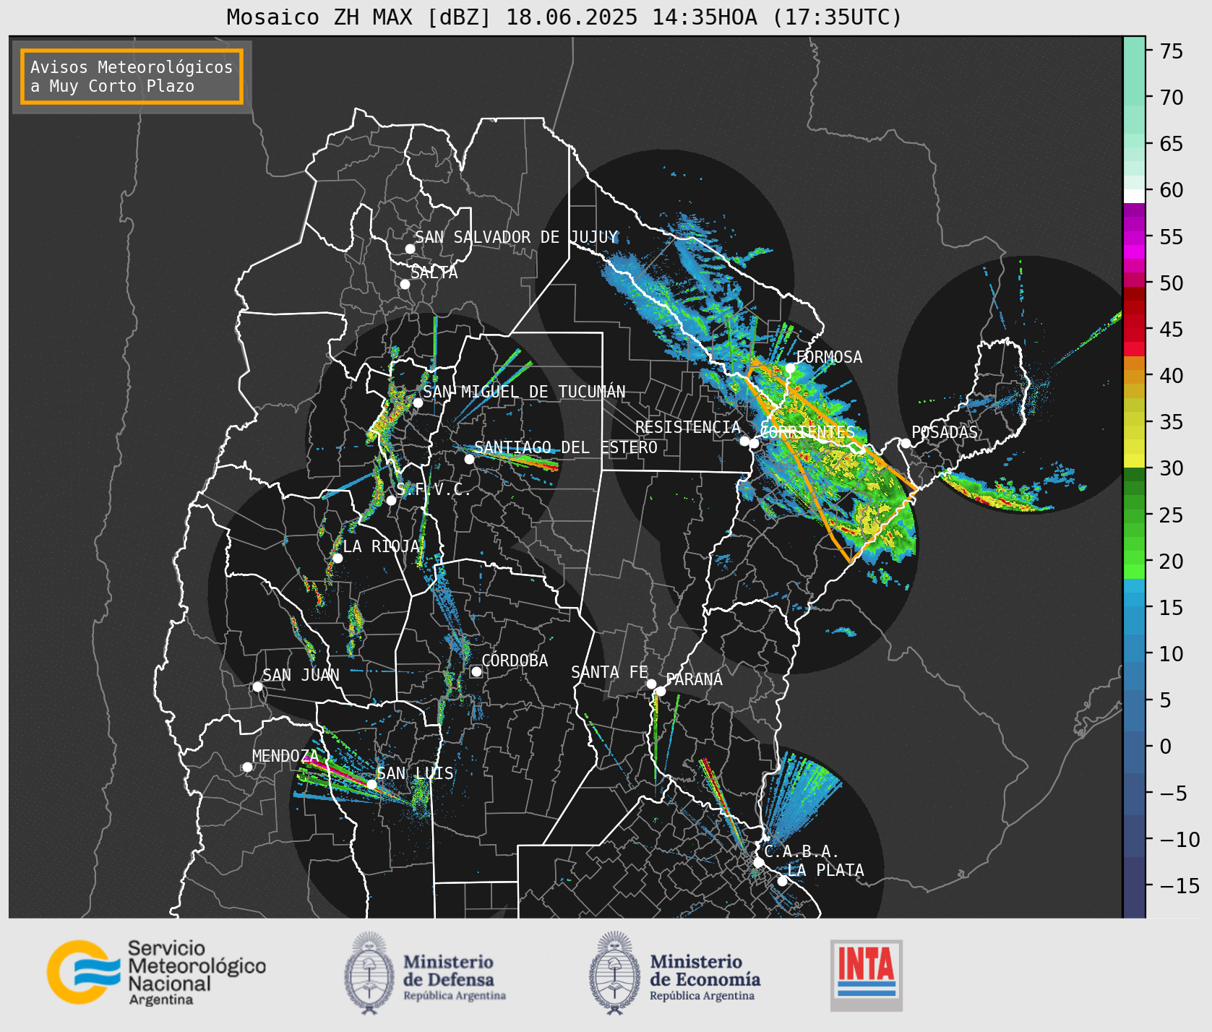Click the CÓRDOBA label text
Viewport: 1212px width, 1032px height.
(x=515, y=661)
